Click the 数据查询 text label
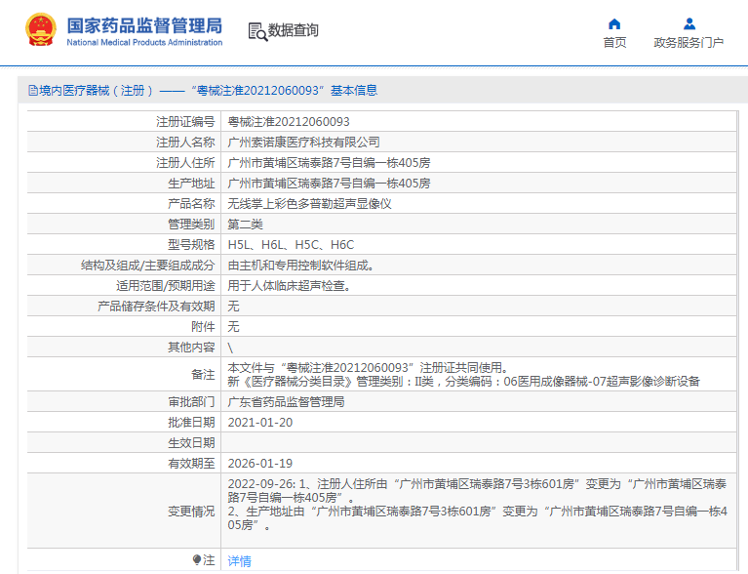The width and height of the screenshot is (748, 574). (294, 31)
